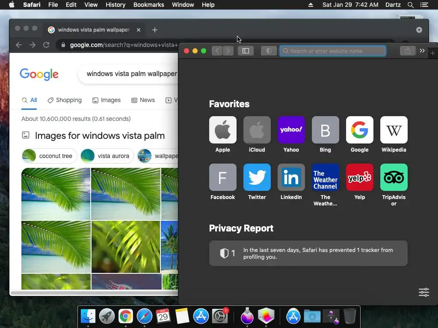Open the start page customization sliders icon
Image resolution: width=438 pixels, height=328 pixels.
424,292
